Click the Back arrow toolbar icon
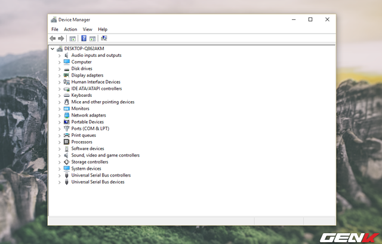 pyautogui.click(x=53, y=38)
